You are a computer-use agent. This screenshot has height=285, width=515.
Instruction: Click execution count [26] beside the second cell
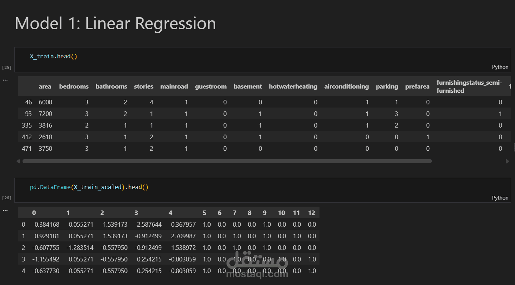point(7,198)
